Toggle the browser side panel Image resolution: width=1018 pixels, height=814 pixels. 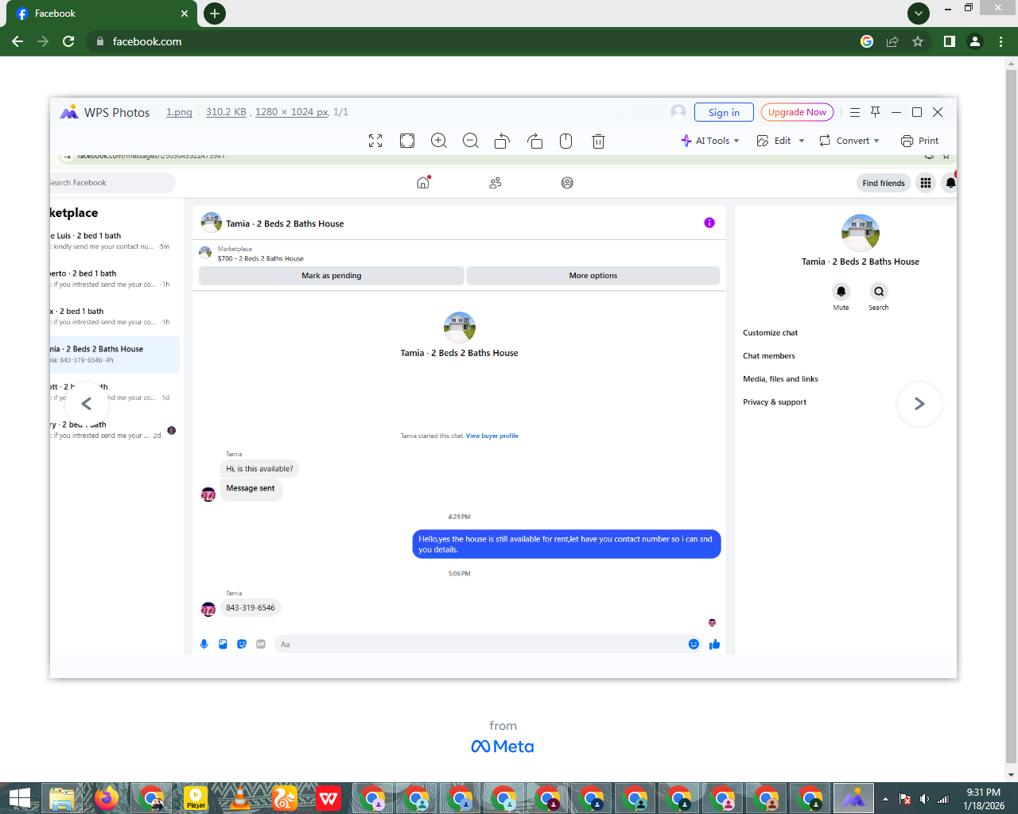[x=950, y=41]
